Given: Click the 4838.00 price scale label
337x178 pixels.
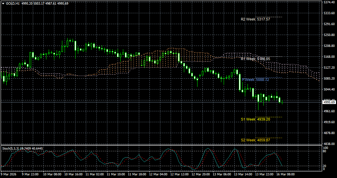Looking at the screenshot, I should pyautogui.click(x=329, y=144).
